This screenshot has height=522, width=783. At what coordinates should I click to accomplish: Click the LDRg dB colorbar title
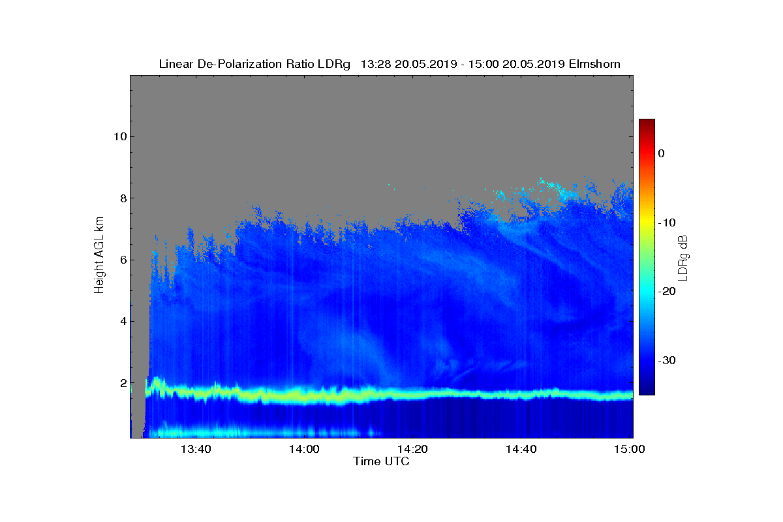[x=684, y=258]
